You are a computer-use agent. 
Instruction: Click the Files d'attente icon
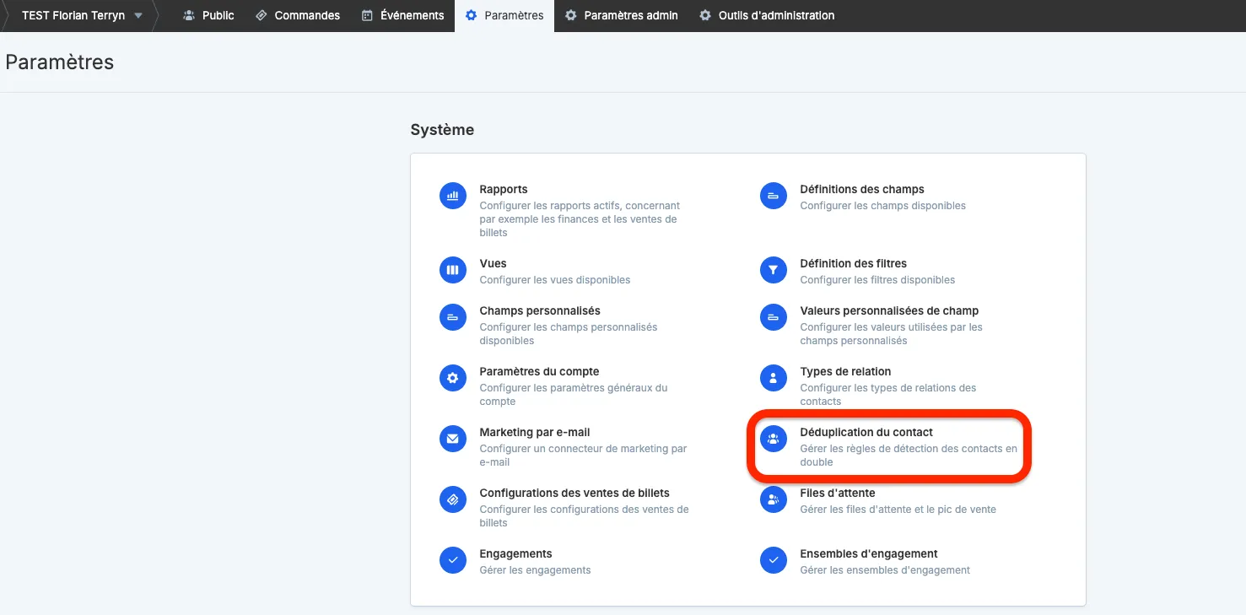pos(774,499)
